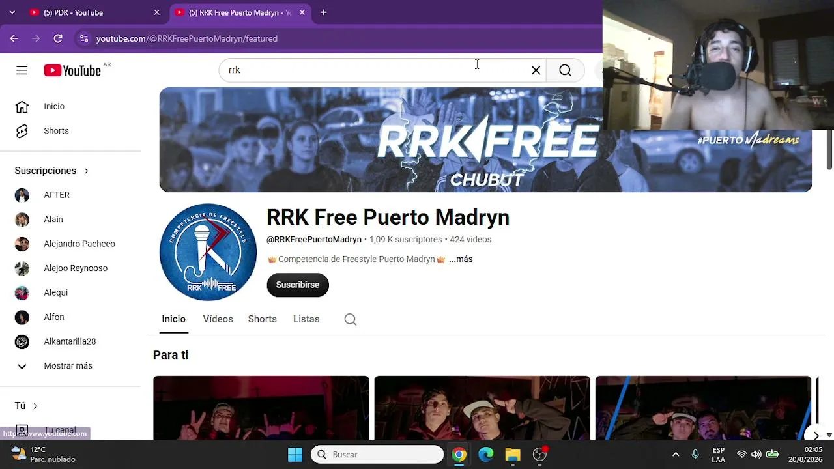View site information icon in address bar
Screen dimensions: 834x469
83,38
